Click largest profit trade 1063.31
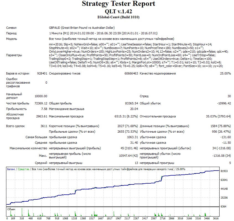Screen dimensions: 234x221 pyautogui.click(x=132, y=137)
